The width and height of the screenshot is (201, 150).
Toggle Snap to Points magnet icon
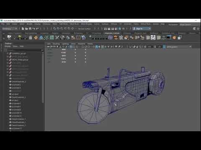[62, 29]
